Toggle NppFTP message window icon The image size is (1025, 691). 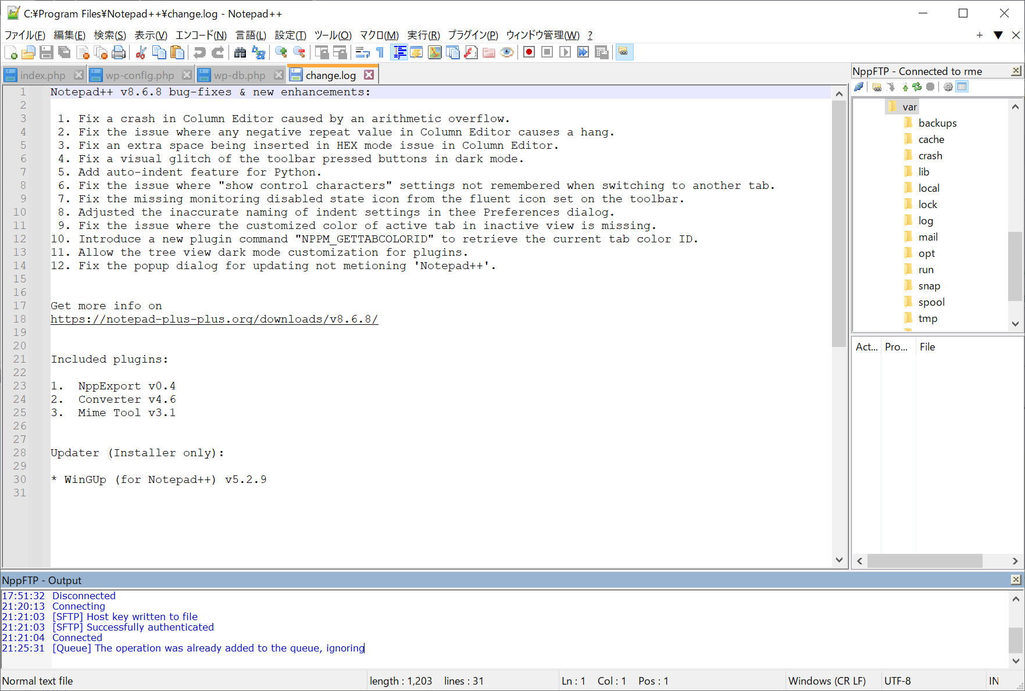coord(962,87)
